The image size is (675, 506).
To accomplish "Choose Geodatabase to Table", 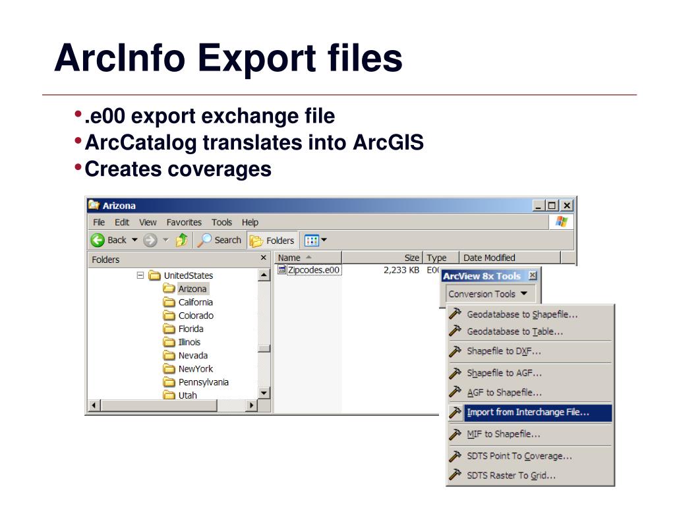I will point(529,331).
